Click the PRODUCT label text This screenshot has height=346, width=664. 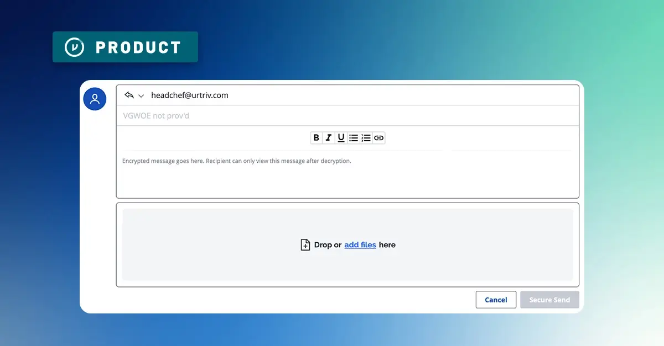[x=138, y=47]
